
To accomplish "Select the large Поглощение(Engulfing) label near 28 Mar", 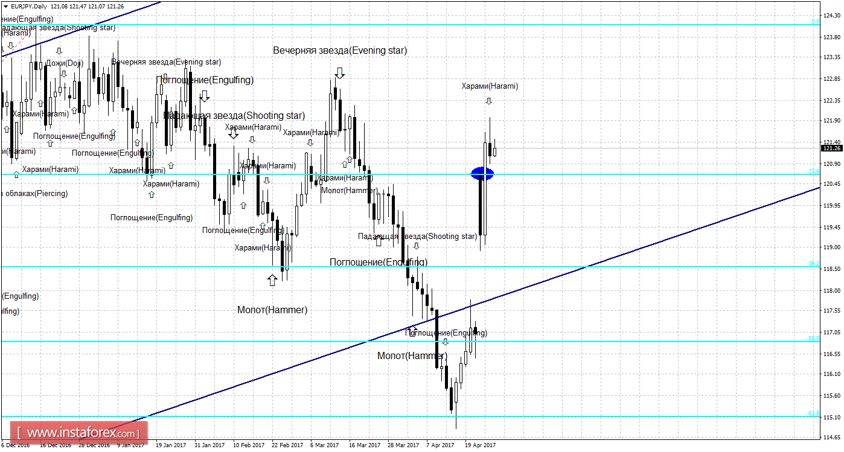I will pyautogui.click(x=379, y=262).
